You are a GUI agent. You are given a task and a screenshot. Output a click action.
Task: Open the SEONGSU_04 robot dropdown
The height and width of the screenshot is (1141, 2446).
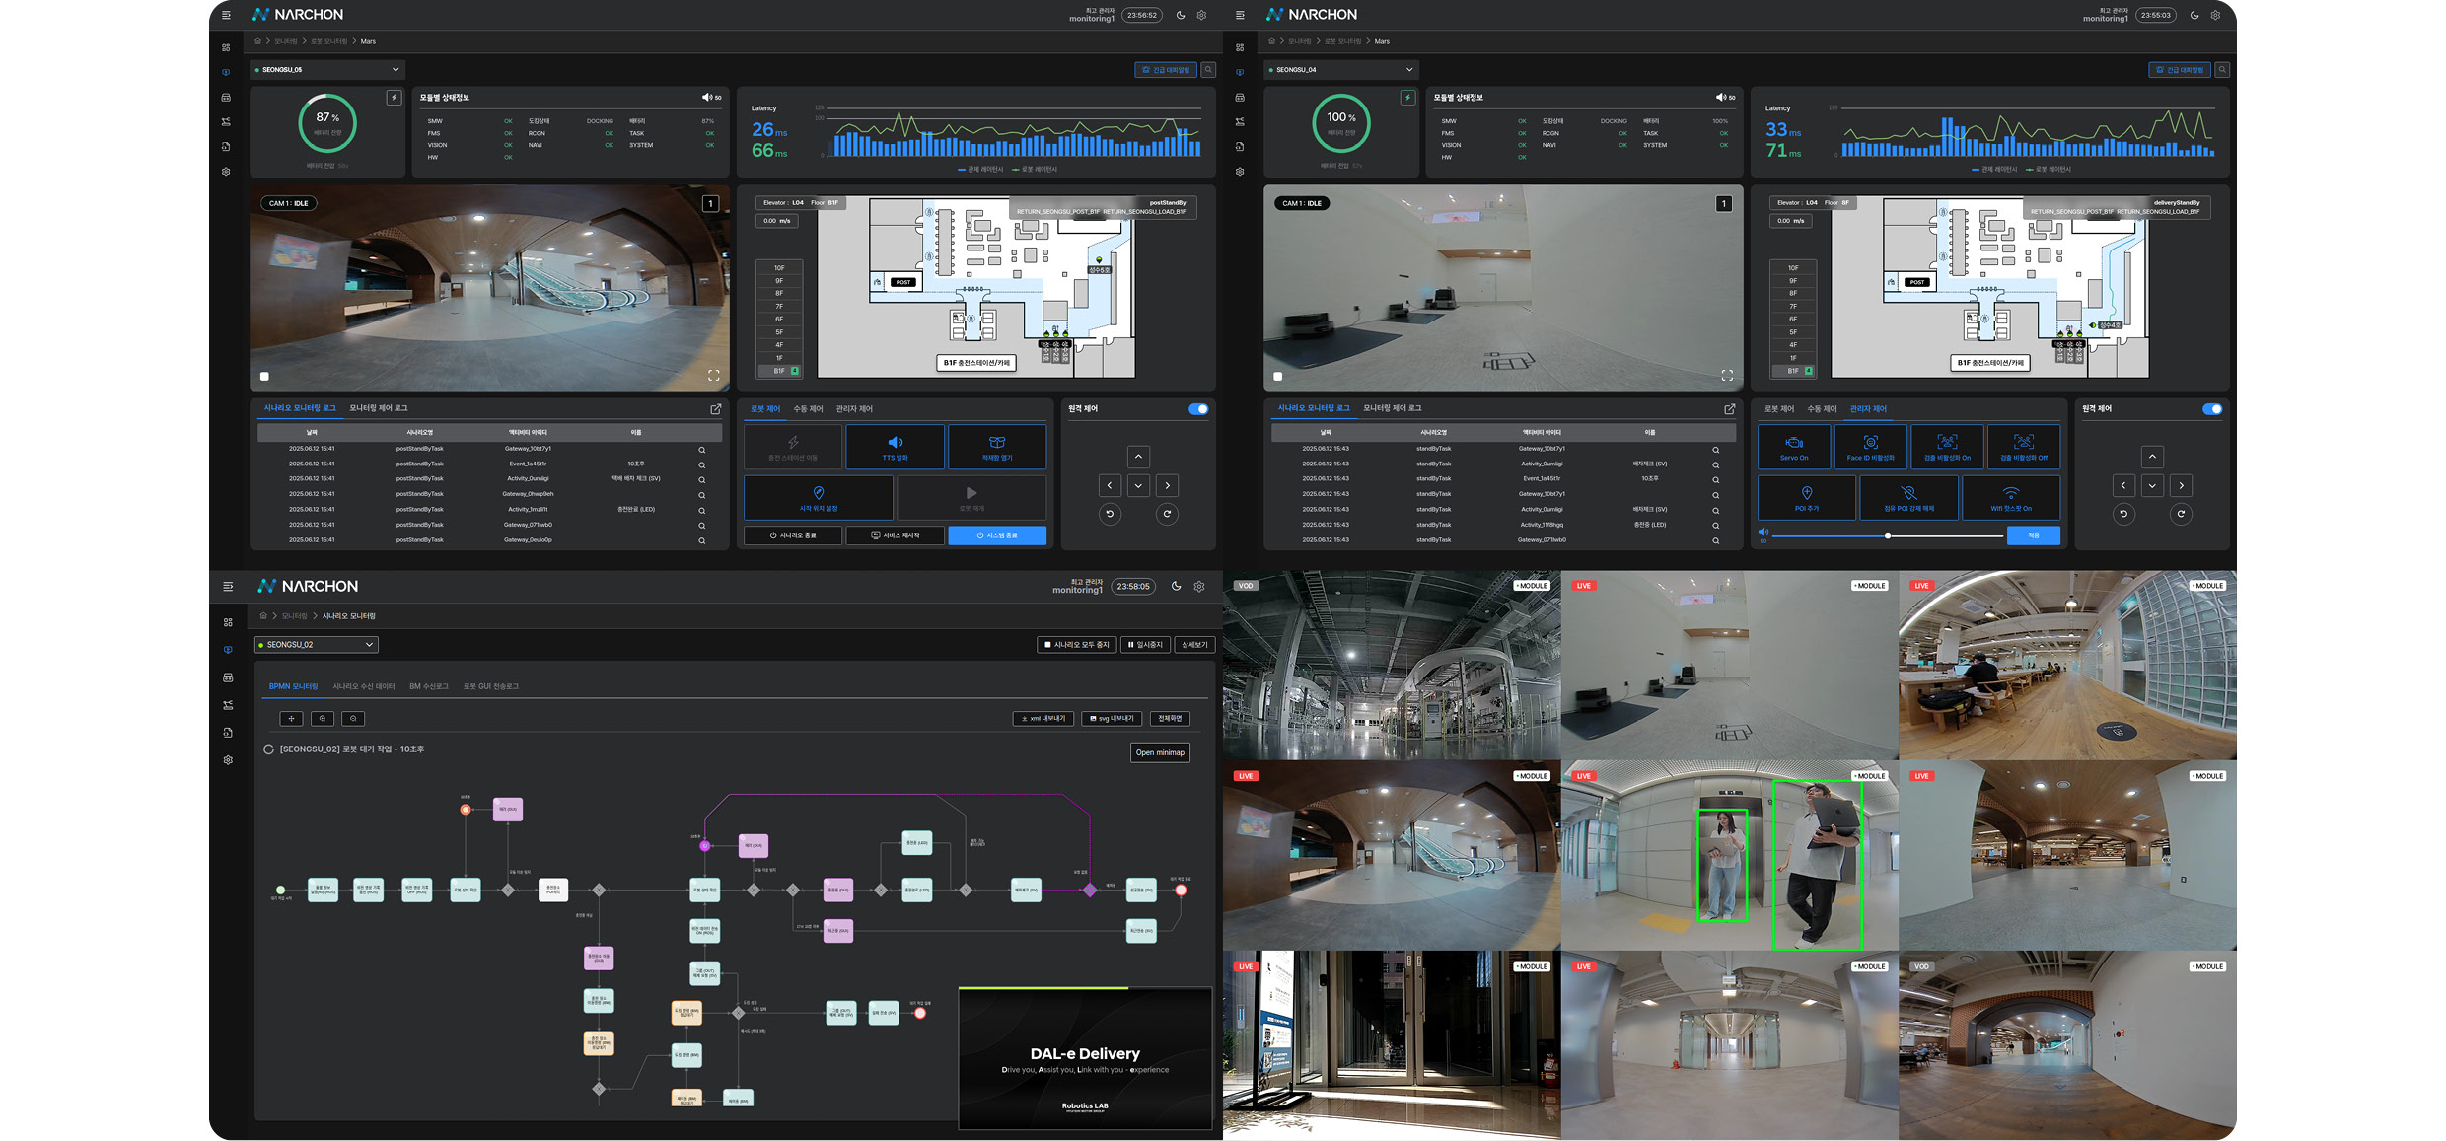click(1341, 70)
